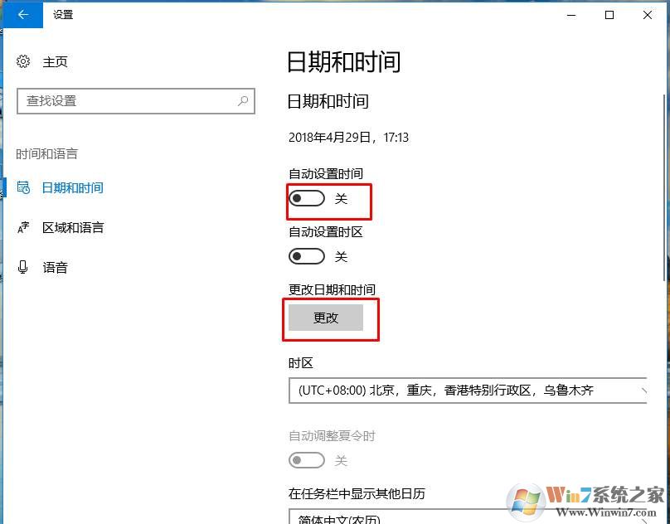
Task: Open the 简体中文(农历) calendar dropdown
Action: [x=468, y=517]
